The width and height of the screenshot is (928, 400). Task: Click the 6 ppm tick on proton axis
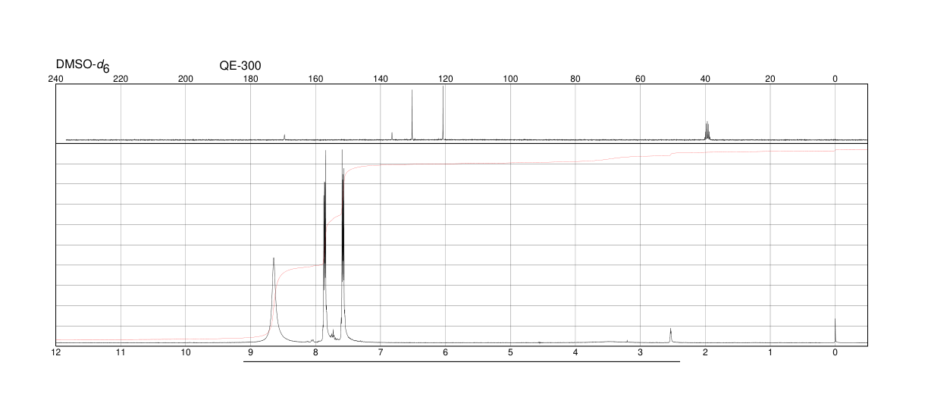(445, 352)
